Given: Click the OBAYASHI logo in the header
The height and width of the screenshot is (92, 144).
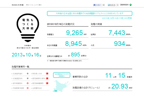Looking at the screenshot, I should click(126, 5).
